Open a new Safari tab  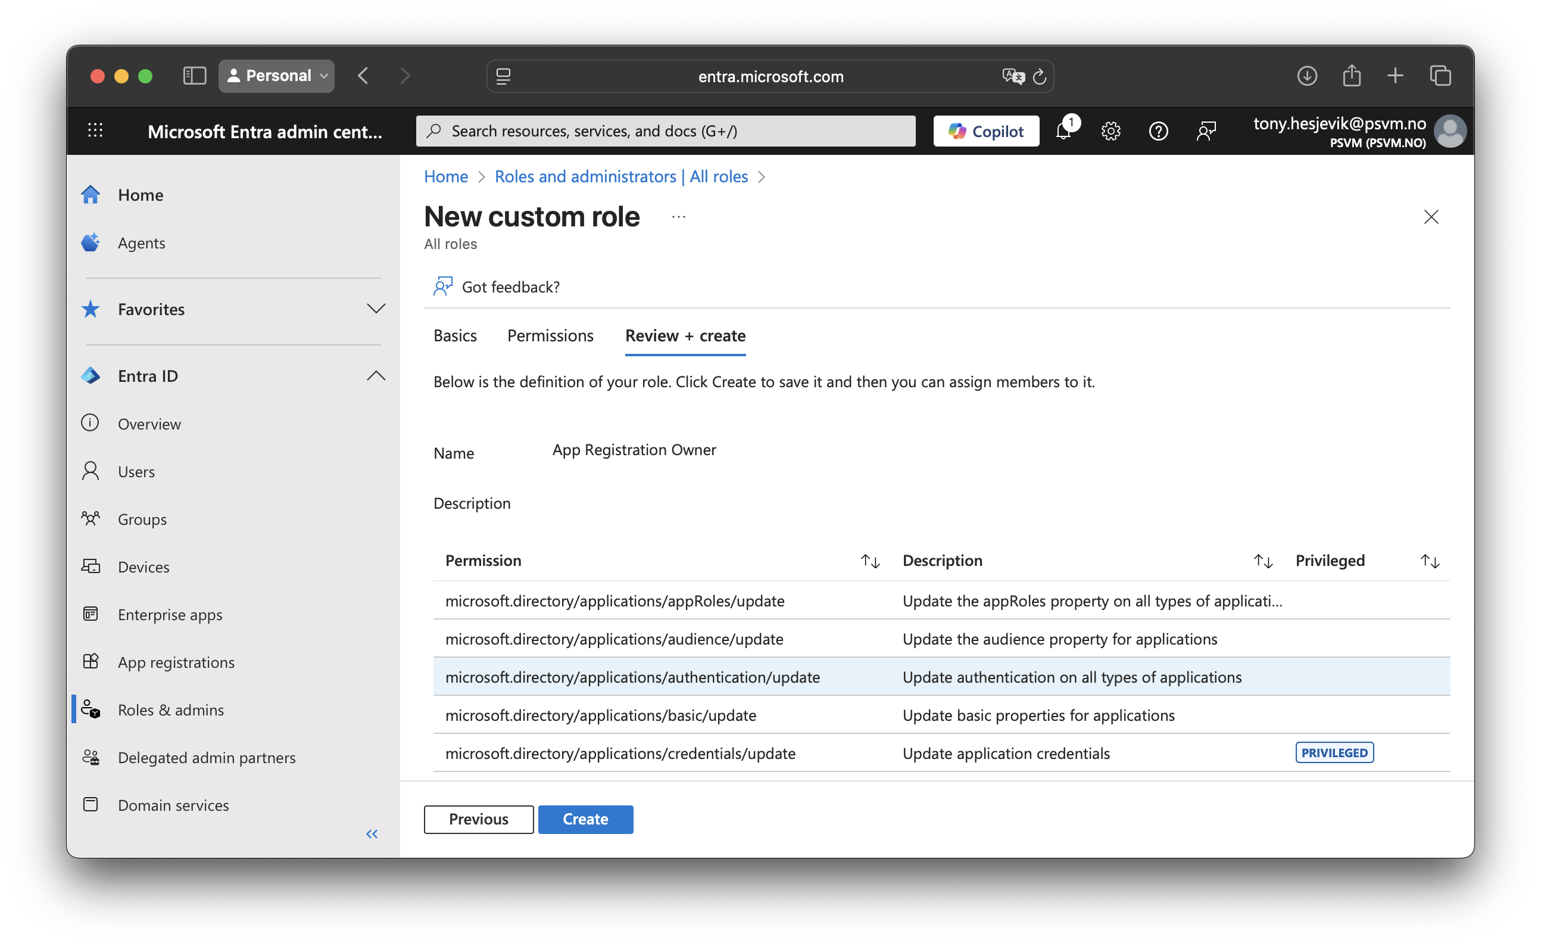coord(1395,76)
